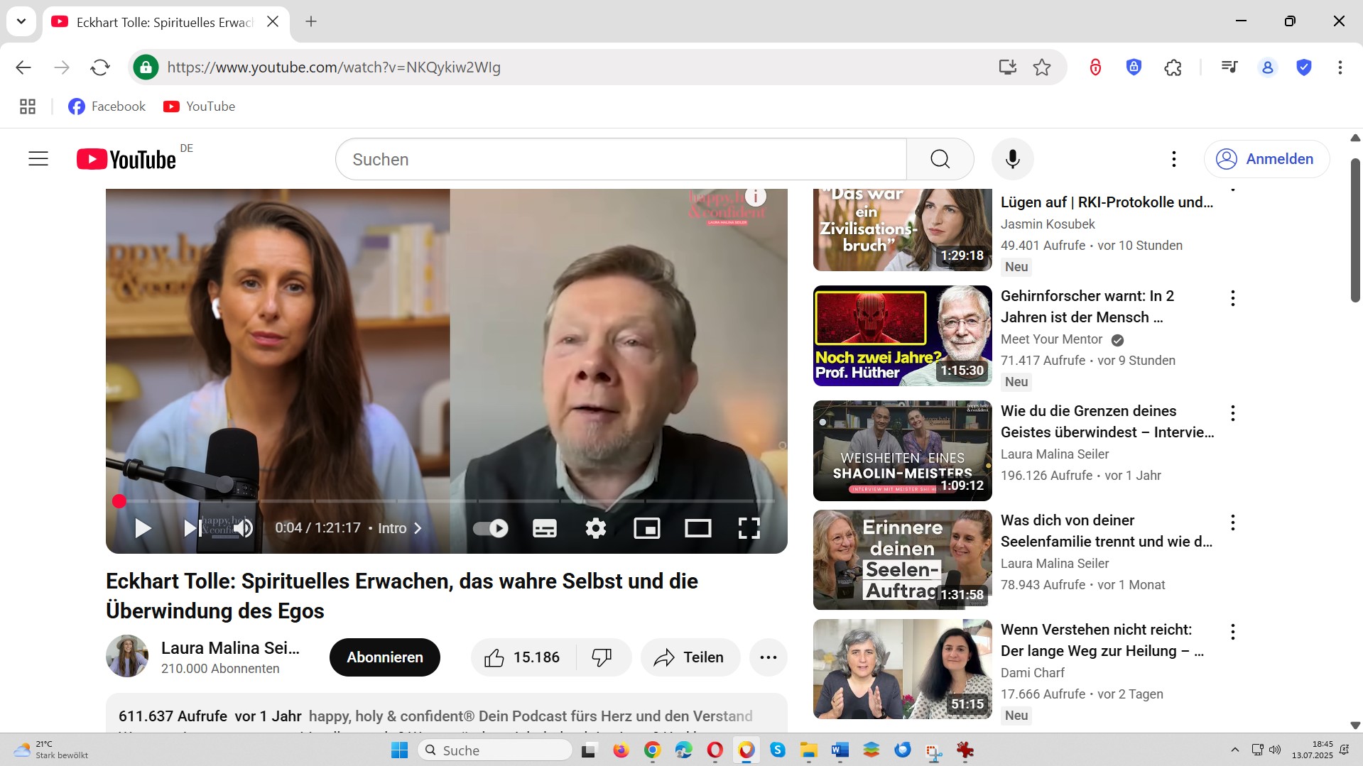Enter fullscreen mode on the video
Image resolution: width=1363 pixels, height=766 pixels.
coord(749,528)
